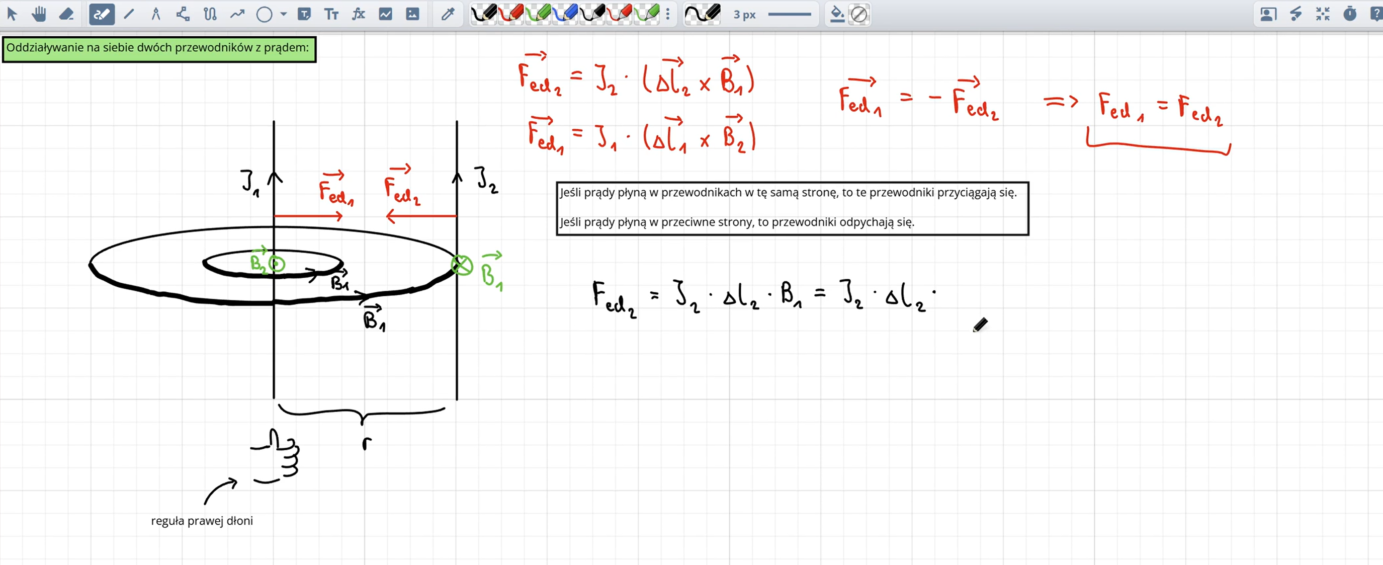Choose the text Tt tool

point(331,14)
